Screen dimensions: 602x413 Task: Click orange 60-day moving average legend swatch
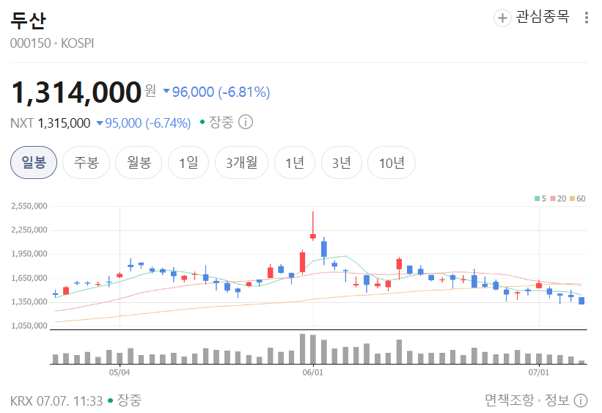point(572,199)
